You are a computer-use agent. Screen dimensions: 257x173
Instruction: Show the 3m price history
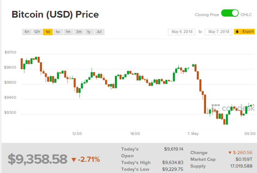click(x=78, y=32)
